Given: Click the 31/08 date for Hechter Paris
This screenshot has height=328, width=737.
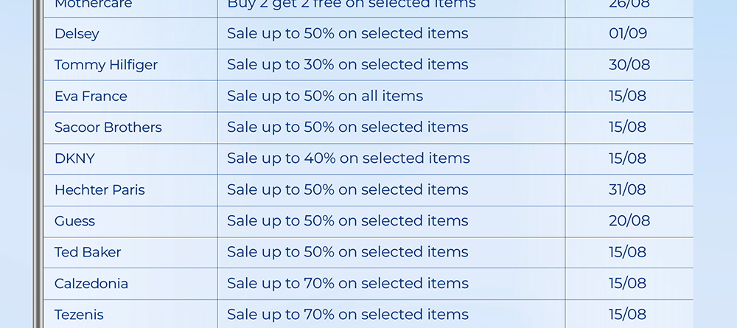Looking at the screenshot, I should [627, 190].
